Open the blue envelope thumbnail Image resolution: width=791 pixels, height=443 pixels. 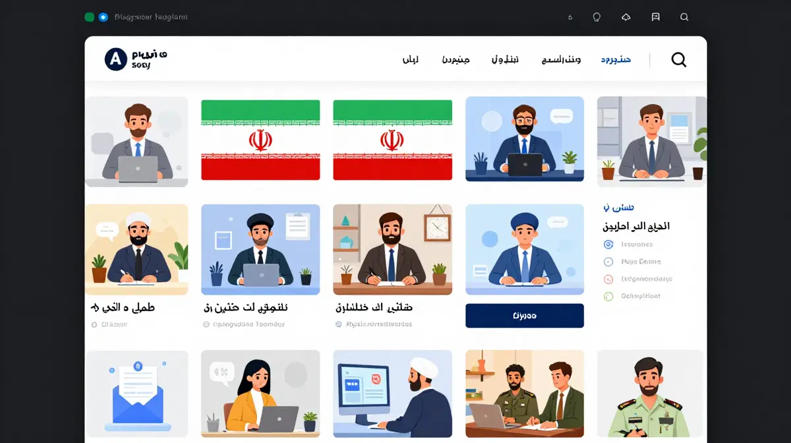pyautogui.click(x=136, y=394)
